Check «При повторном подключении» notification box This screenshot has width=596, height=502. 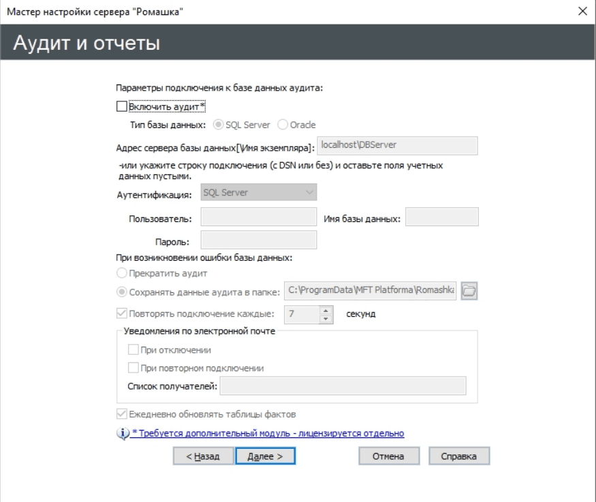point(134,368)
